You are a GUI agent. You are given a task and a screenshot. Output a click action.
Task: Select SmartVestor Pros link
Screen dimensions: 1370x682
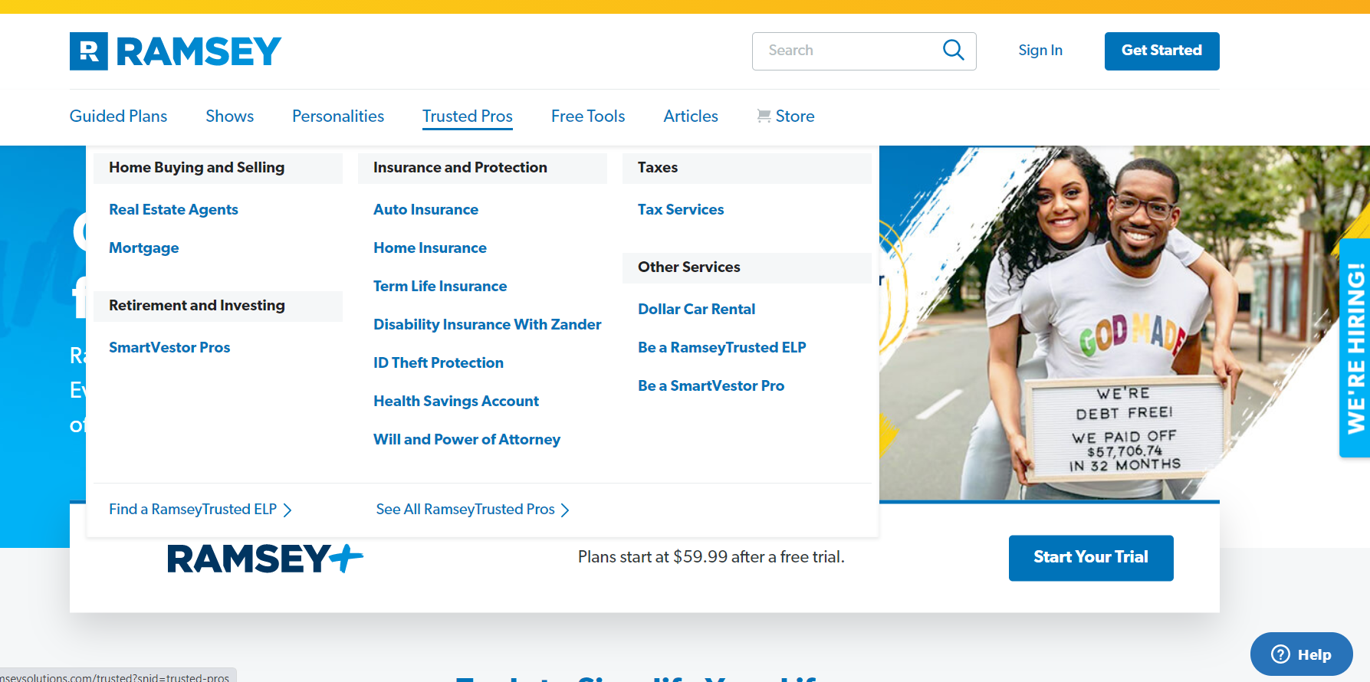[x=169, y=347]
